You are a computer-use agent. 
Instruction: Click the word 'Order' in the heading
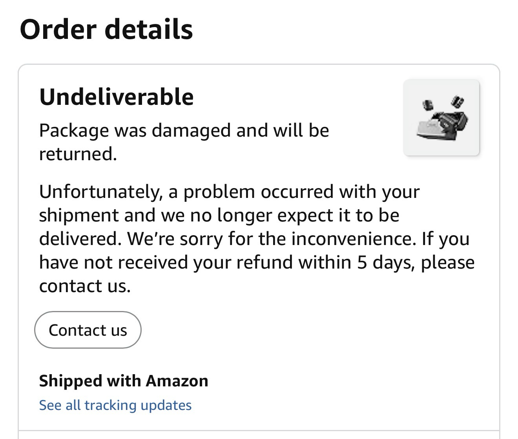click(58, 30)
